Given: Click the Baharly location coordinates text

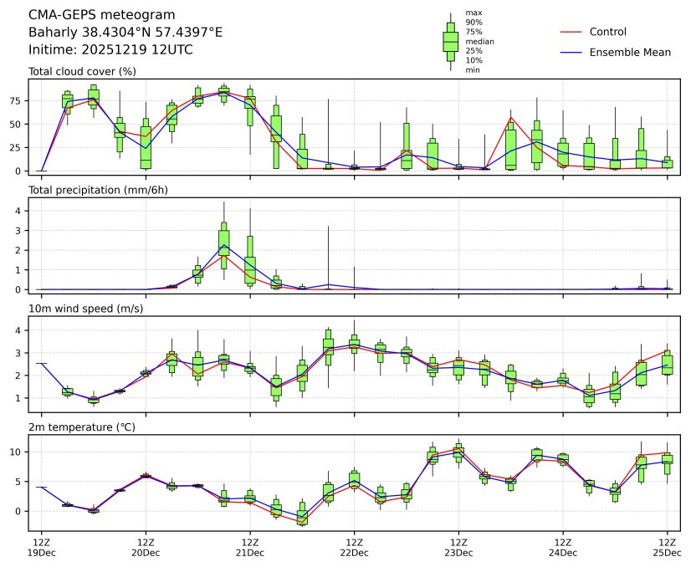Looking at the screenshot, I should pyautogui.click(x=125, y=33).
